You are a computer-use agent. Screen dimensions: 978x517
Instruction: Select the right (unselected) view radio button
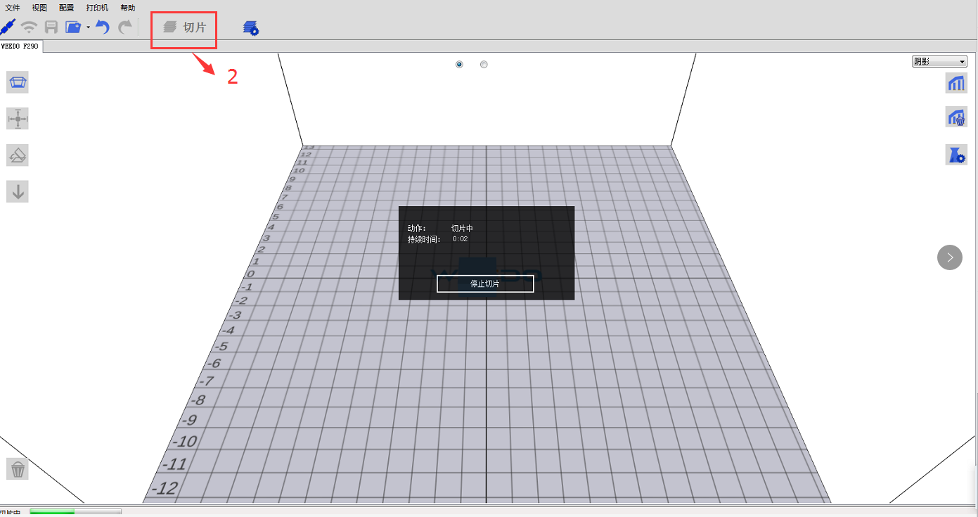(x=484, y=65)
